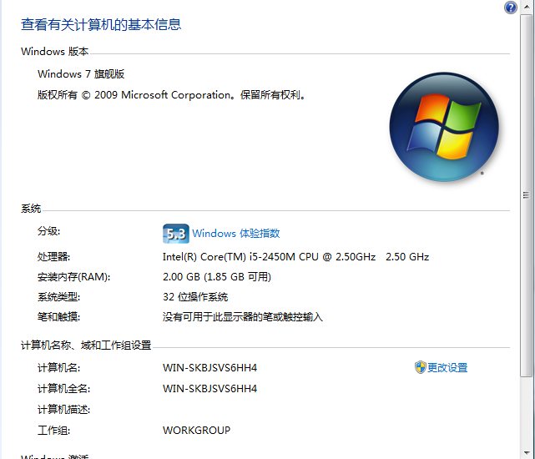Click the 分级: label

click(48, 231)
